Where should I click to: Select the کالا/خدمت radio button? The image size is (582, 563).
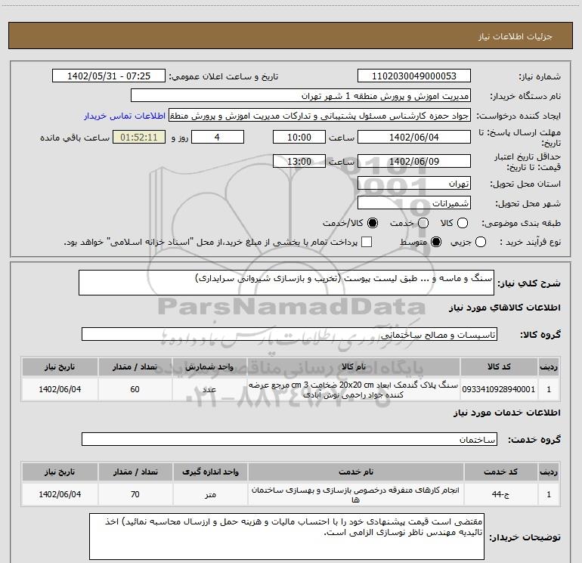[373, 223]
